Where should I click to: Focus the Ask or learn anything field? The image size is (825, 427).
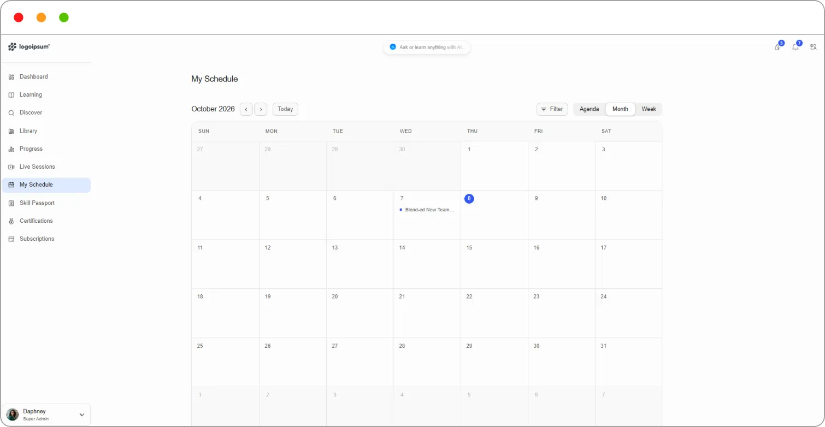tap(427, 48)
